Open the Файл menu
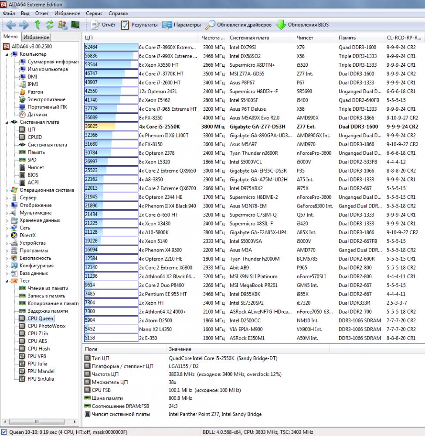Viewport: 425px width, 436px height. click(9, 14)
